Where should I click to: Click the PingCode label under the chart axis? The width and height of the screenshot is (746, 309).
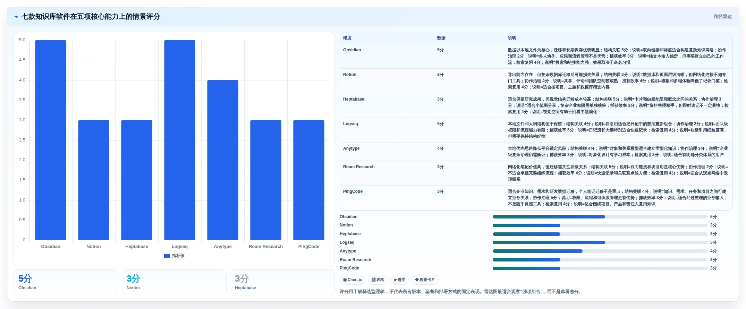pos(309,247)
